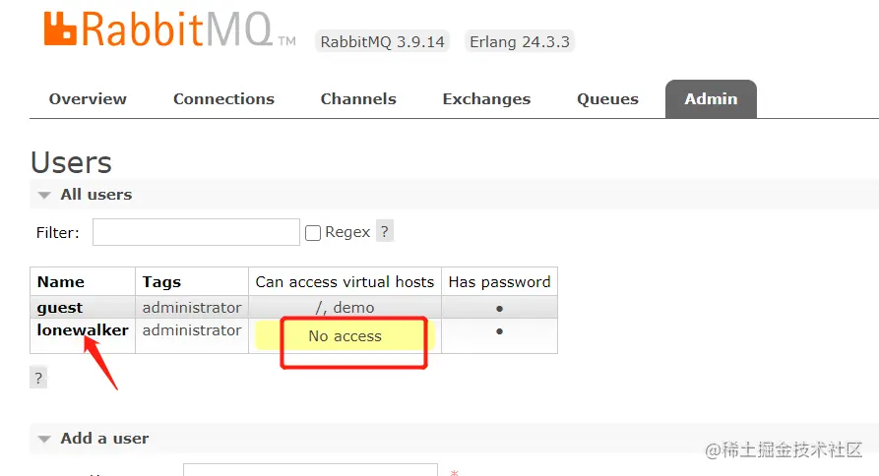Click the '/, demo' virtual hosts cell
The width and height of the screenshot is (879, 476).
click(345, 308)
